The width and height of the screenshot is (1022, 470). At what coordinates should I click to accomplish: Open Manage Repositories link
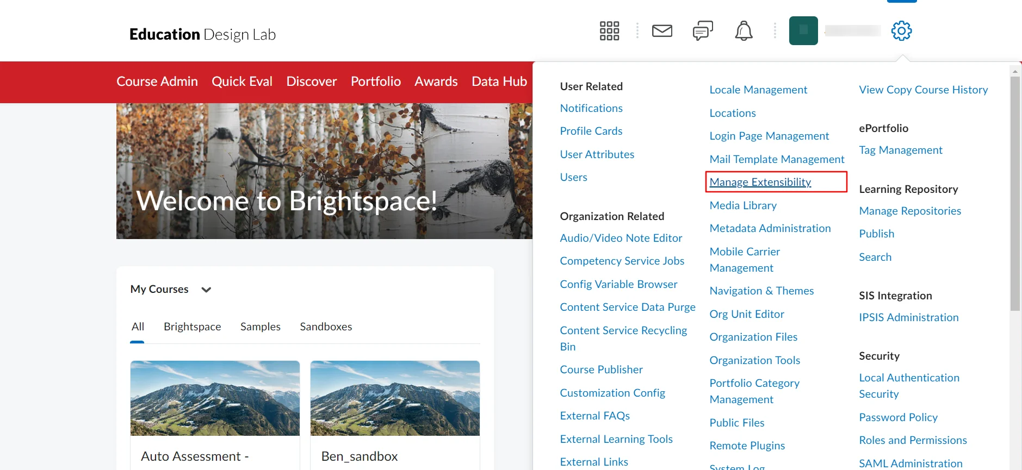click(910, 211)
